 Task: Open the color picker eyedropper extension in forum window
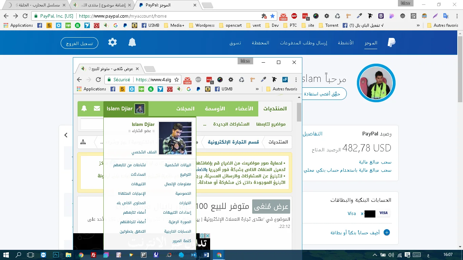coord(263,80)
